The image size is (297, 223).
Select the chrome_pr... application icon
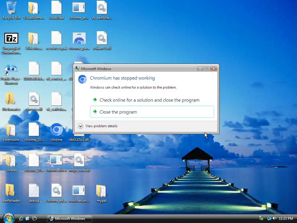[x=79, y=10]
